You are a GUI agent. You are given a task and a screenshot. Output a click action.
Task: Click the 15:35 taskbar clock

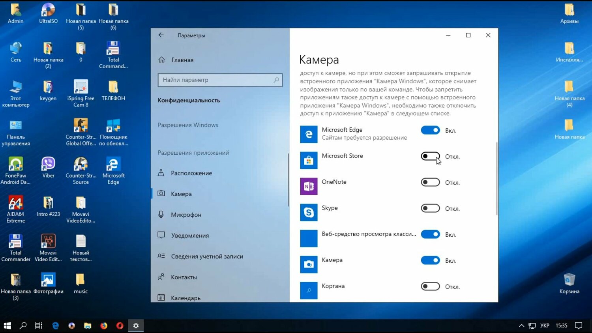tap(562, 326)
